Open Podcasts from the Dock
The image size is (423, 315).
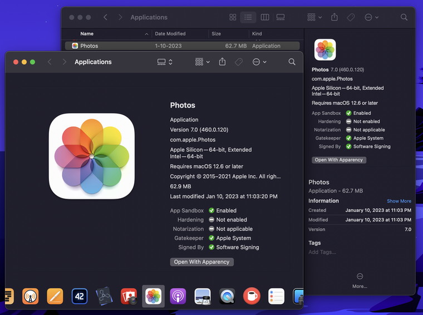point(178,296)
